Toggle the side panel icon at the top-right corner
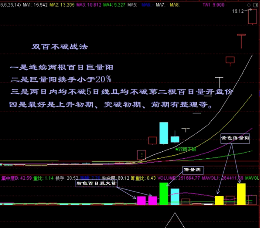Screen dimensions: 260x228 (x=256, y=5)
